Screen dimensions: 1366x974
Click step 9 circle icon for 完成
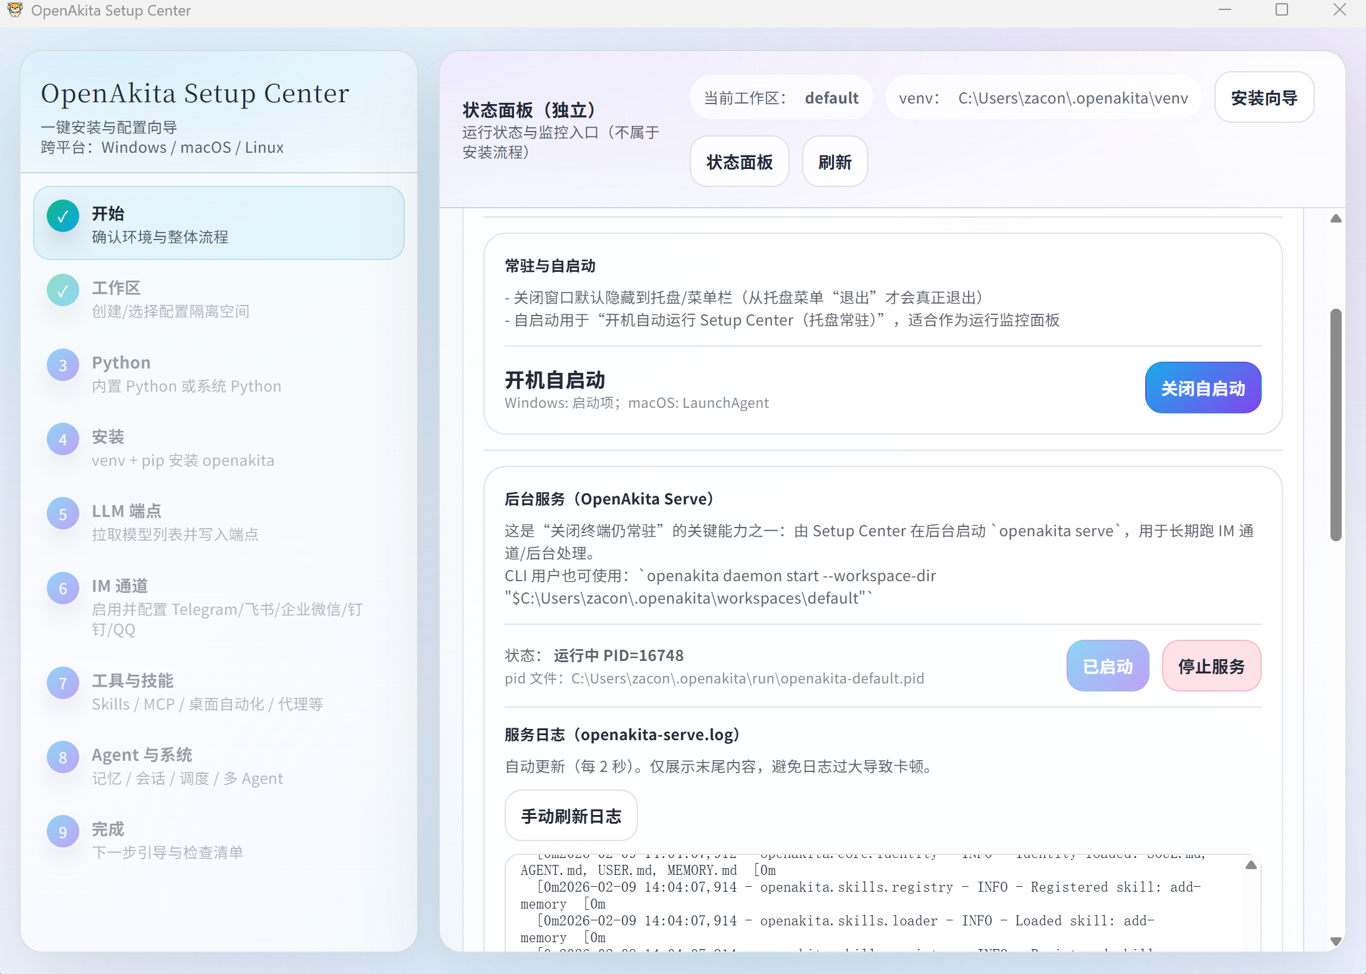click(63, 832)
